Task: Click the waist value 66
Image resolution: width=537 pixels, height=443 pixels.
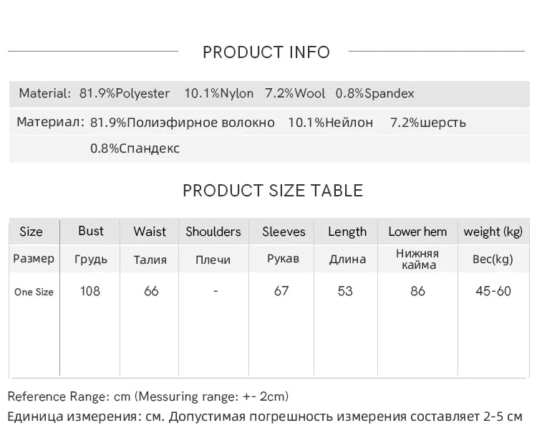Action: coord(151,291)
